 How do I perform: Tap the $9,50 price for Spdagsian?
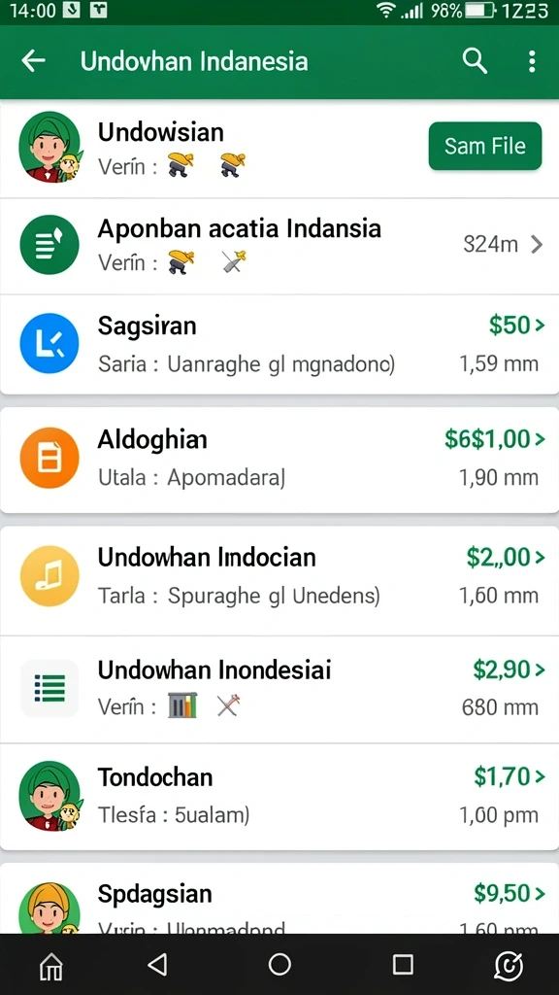pos(502,894)
